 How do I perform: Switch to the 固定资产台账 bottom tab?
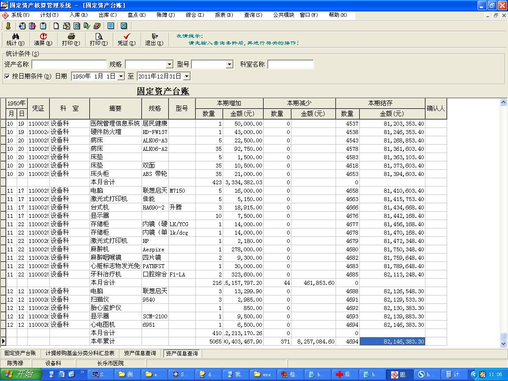[20, 353]
